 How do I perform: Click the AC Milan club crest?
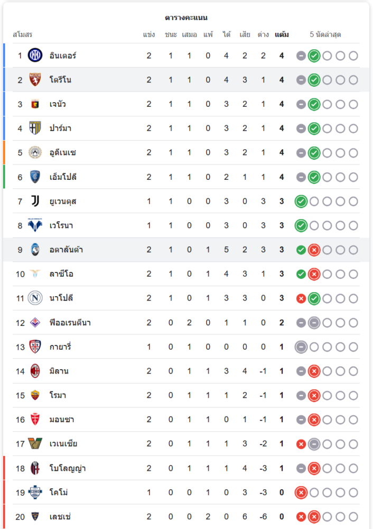[x=35, y=371]
